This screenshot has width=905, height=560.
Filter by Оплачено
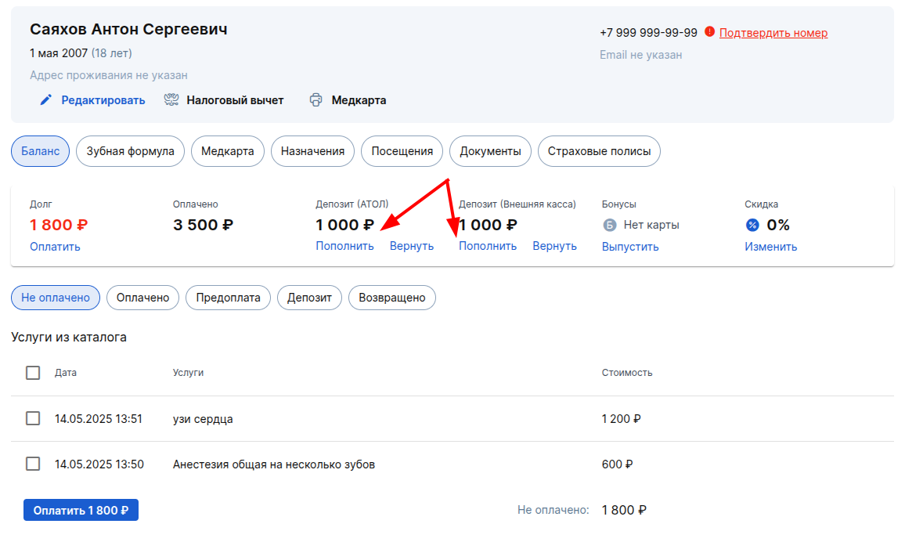tap(142, 298)
